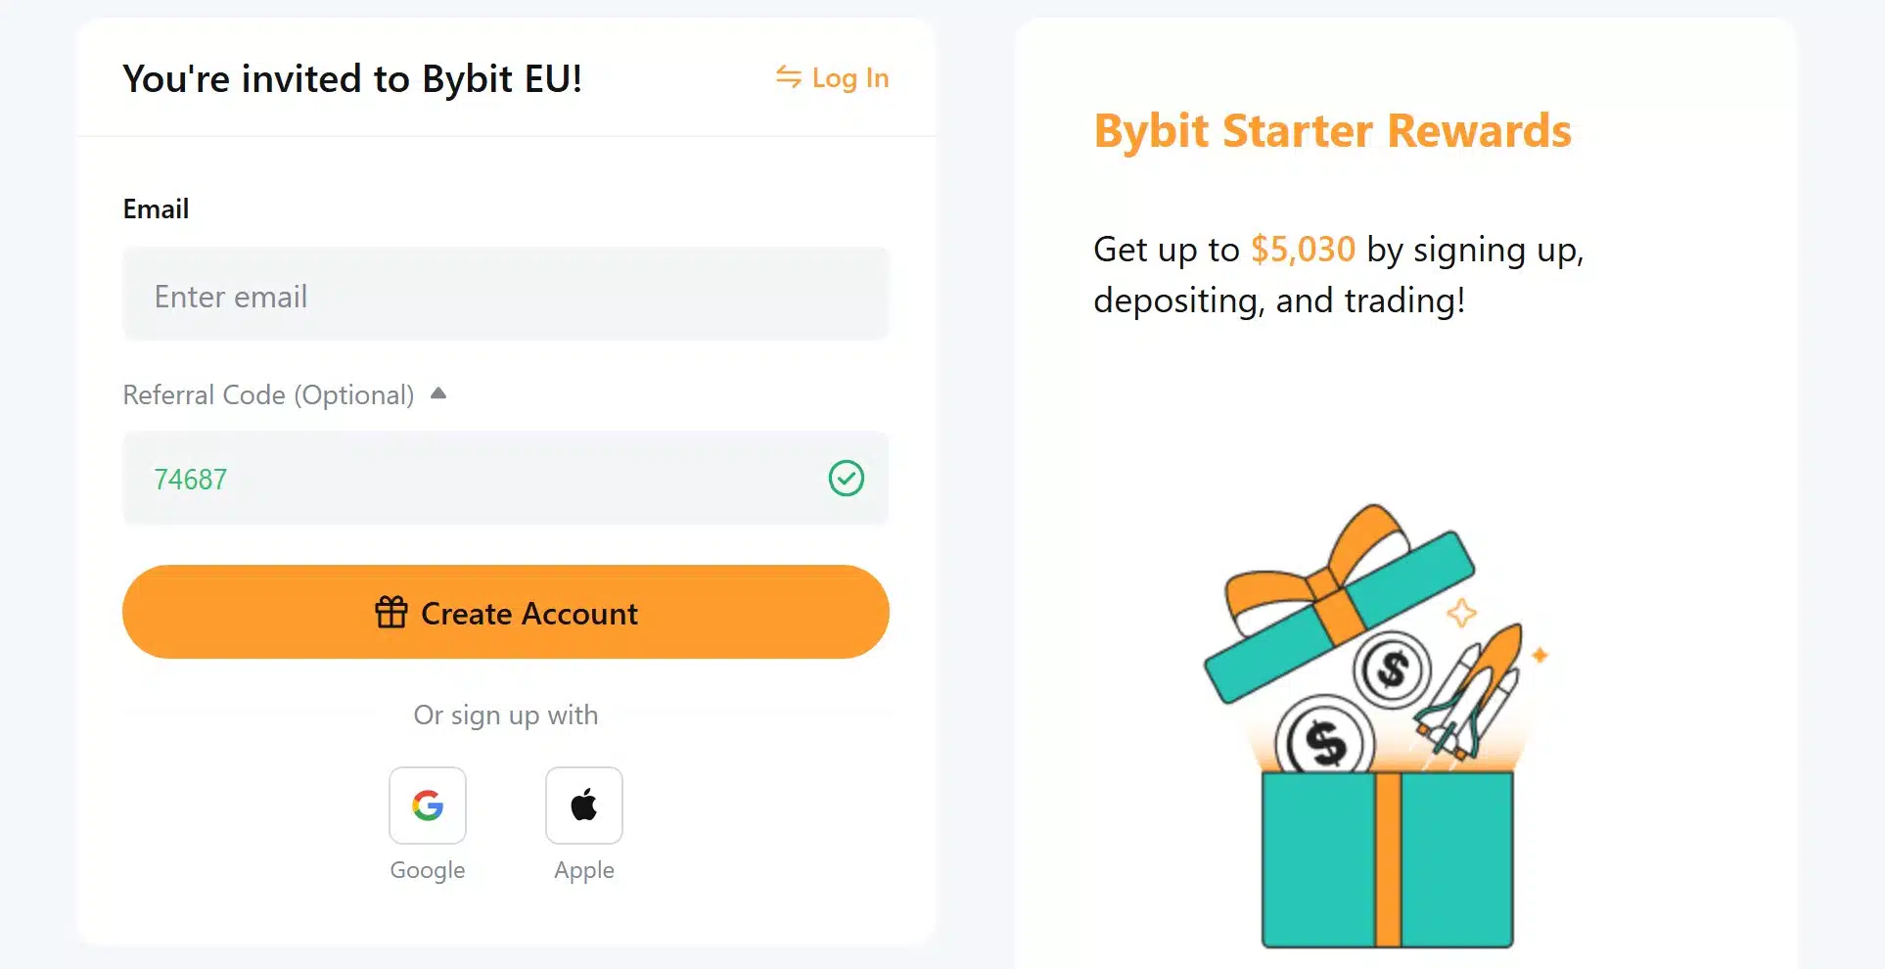Click the Email field label
The width and height of the screenshot is (1885, 969).
[x=156, y=208]
